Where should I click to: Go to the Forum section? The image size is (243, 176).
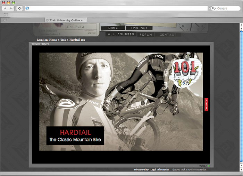146,35
